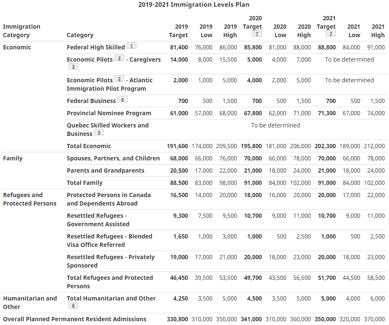Click the 68,000 Spouses 2019 target value
Screen dimensions: 389x325
[x=179, y=158]
